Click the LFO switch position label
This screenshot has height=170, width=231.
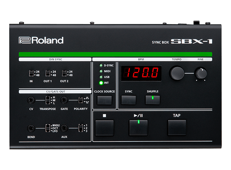coord(55,131)
